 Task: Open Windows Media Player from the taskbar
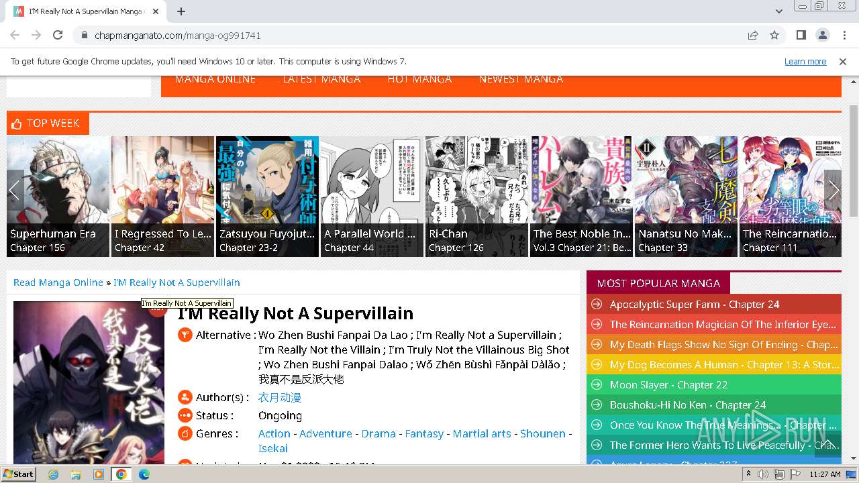(99, 474)
